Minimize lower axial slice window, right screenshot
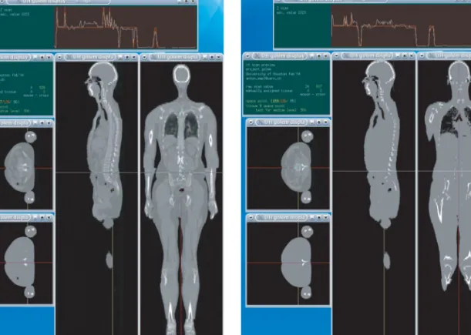 [312, 217]
